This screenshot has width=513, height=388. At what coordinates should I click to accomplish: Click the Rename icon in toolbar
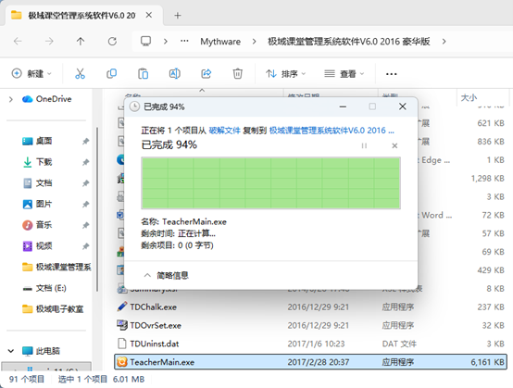(x=175, y=73)
